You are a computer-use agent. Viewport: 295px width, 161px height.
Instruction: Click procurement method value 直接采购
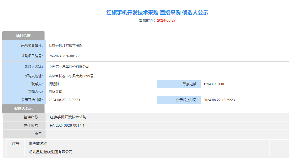[x=55, y=92]
